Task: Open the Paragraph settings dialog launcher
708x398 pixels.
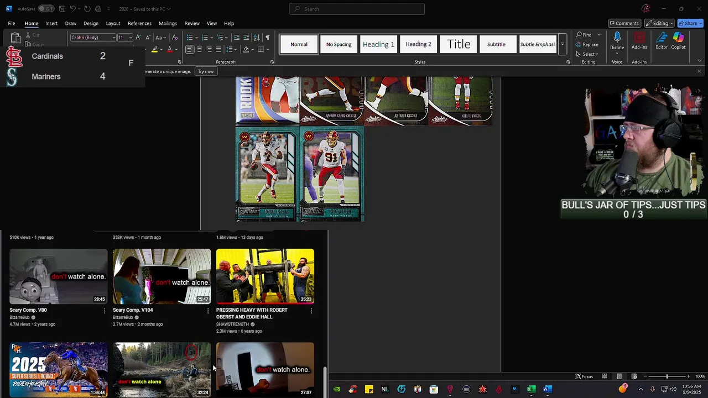Action: pos(272,62)
